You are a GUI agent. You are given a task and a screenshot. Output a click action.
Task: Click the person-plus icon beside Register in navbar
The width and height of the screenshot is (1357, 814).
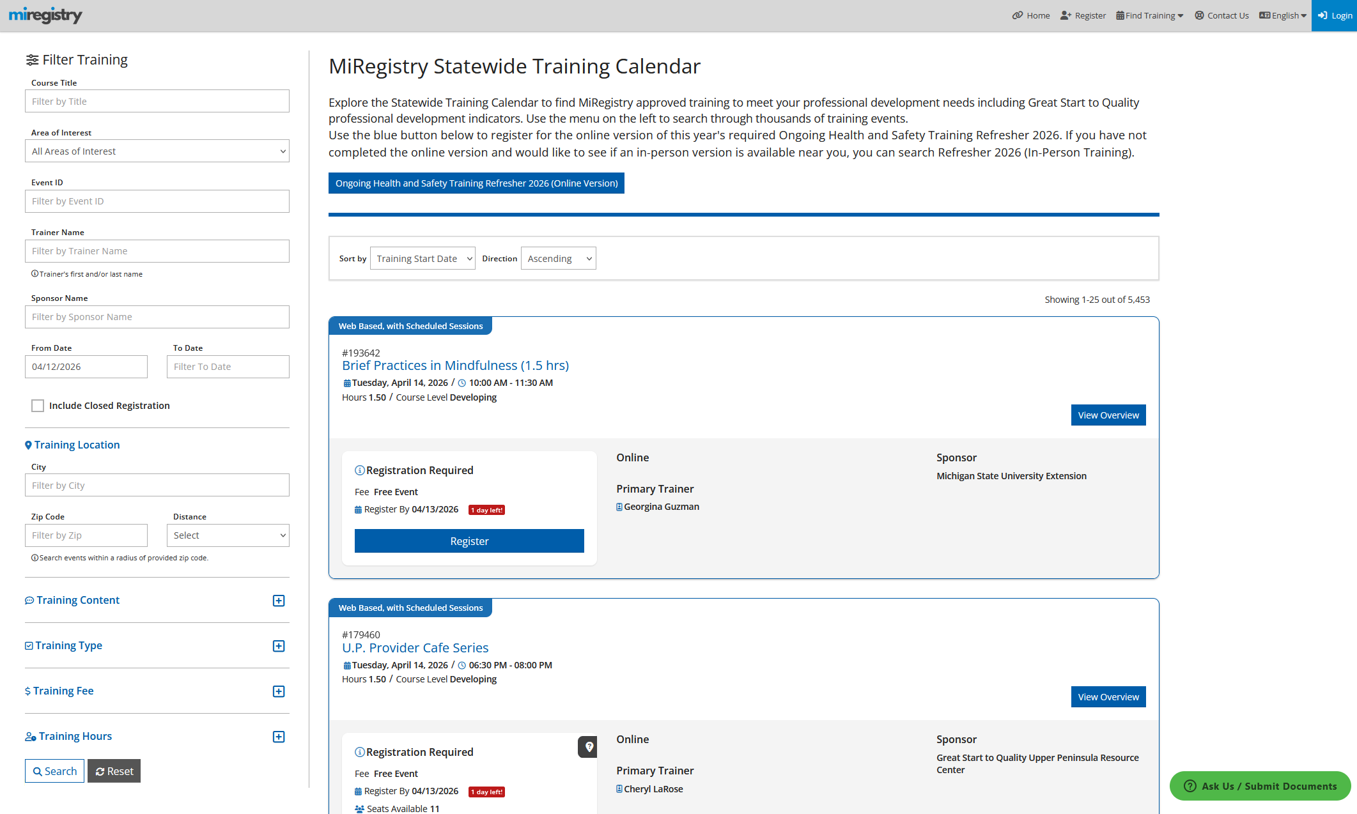[x=1066, y=15]
